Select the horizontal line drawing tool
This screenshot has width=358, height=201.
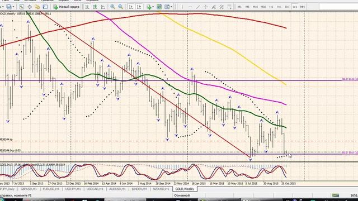point(190,7)
